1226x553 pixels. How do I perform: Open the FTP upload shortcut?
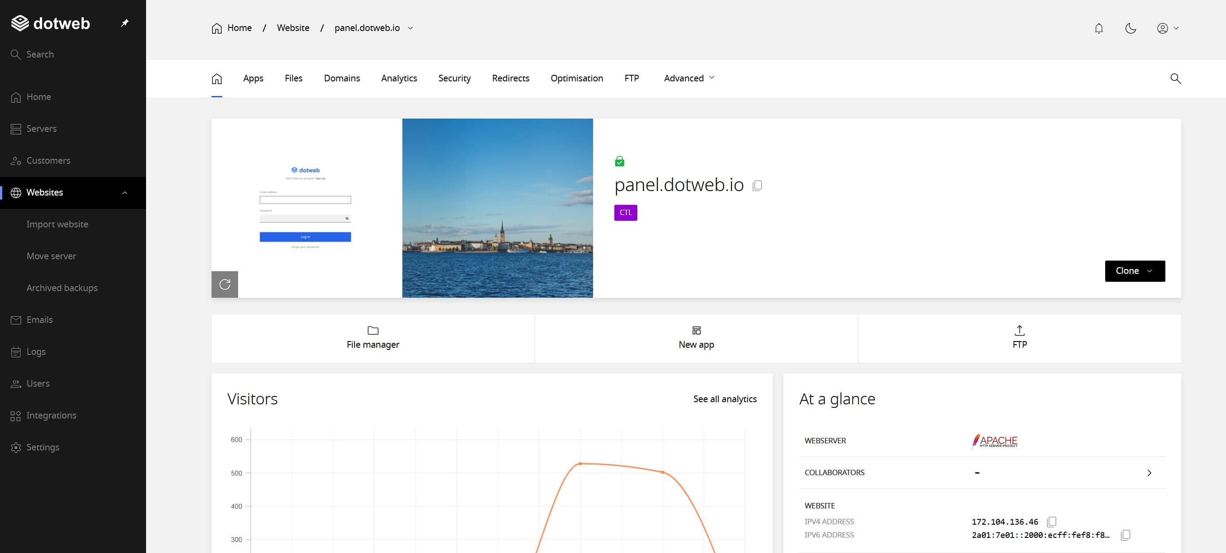[1019, 338]
